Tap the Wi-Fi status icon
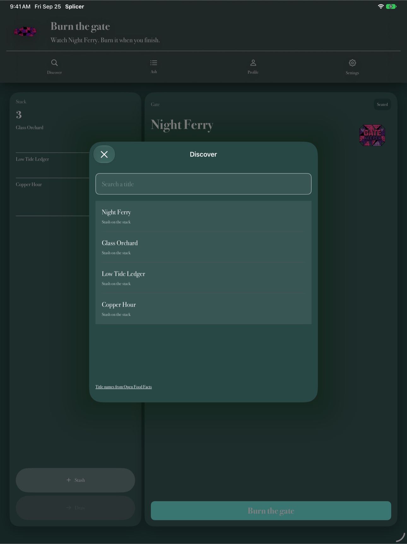Viewport: 407px width, 544px height. coord(381,7)
